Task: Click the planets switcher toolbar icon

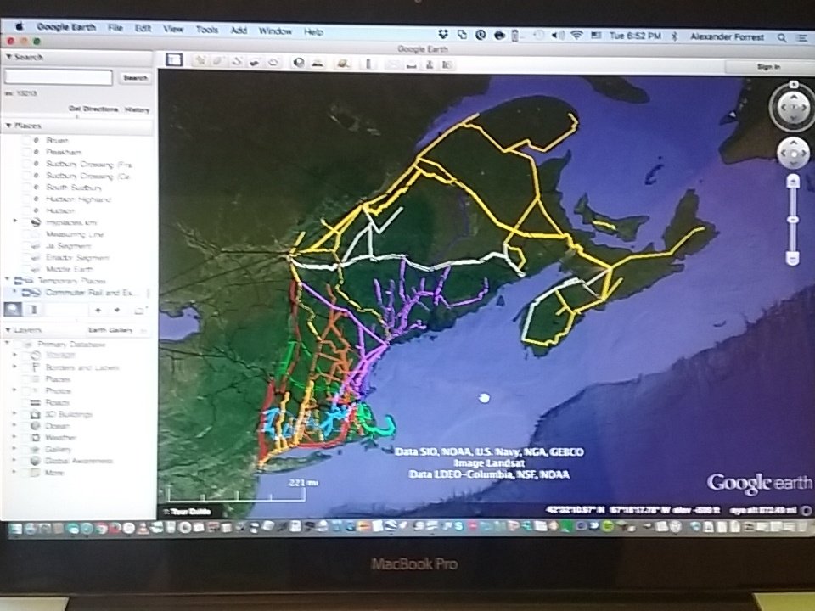Action: (342, 64)
